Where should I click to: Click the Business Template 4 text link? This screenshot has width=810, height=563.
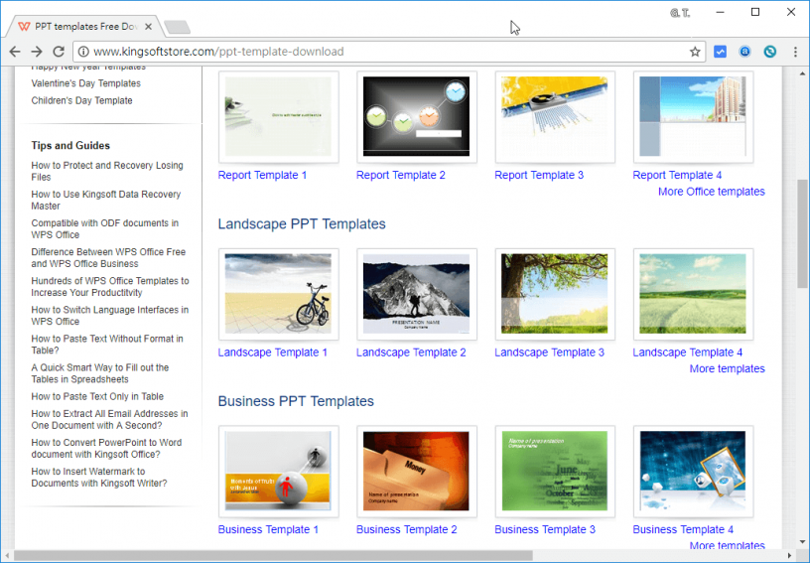(x=683, y=529)
